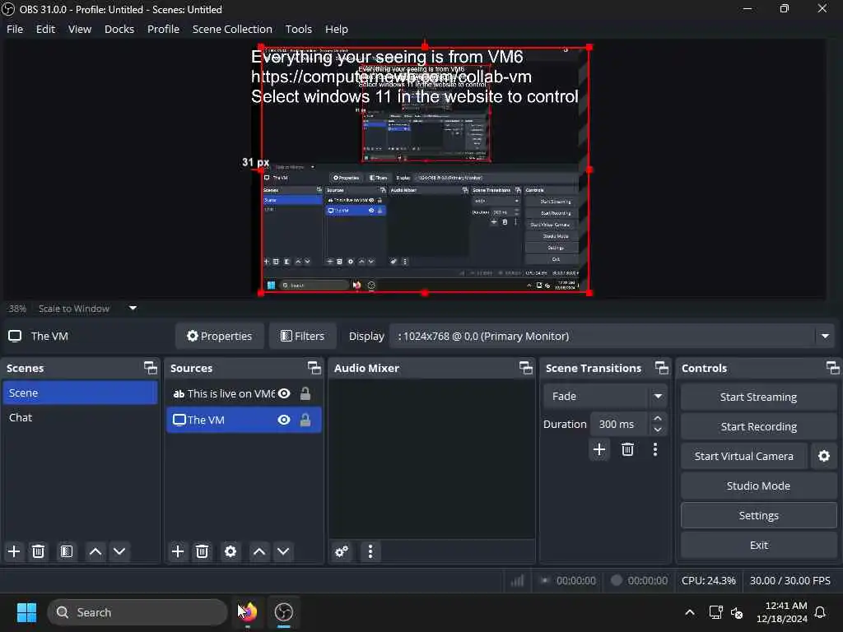Image resolution: width=843 pixels, height=632 pixels.
Task: Move scene down with arrow icon
Action: [x=119, y=551]
